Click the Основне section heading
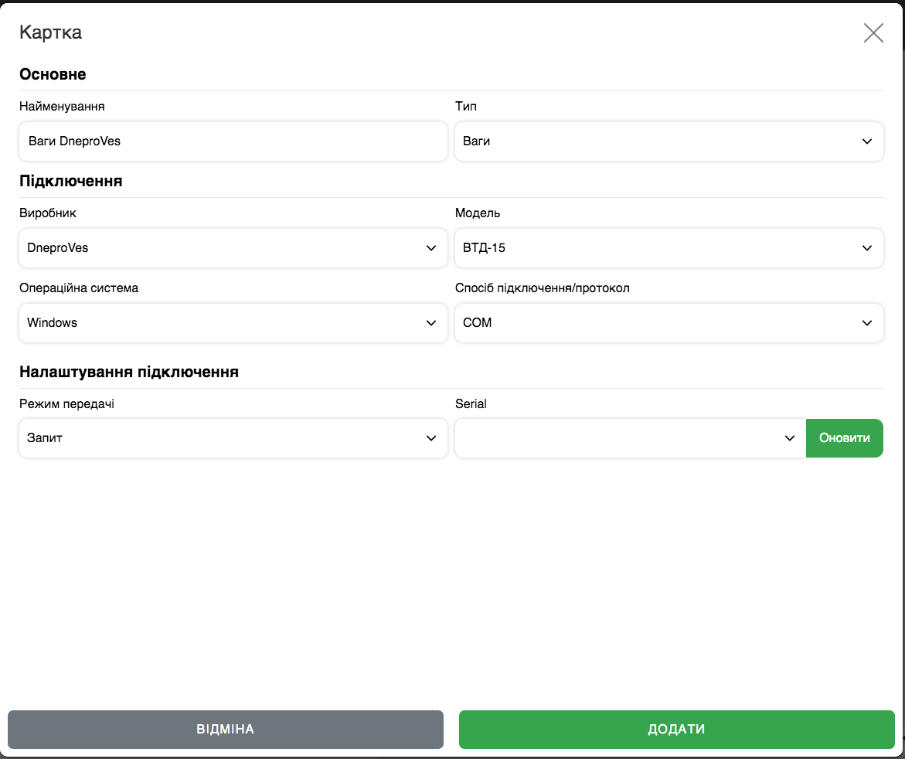The image size is (905, 759). 53,75
